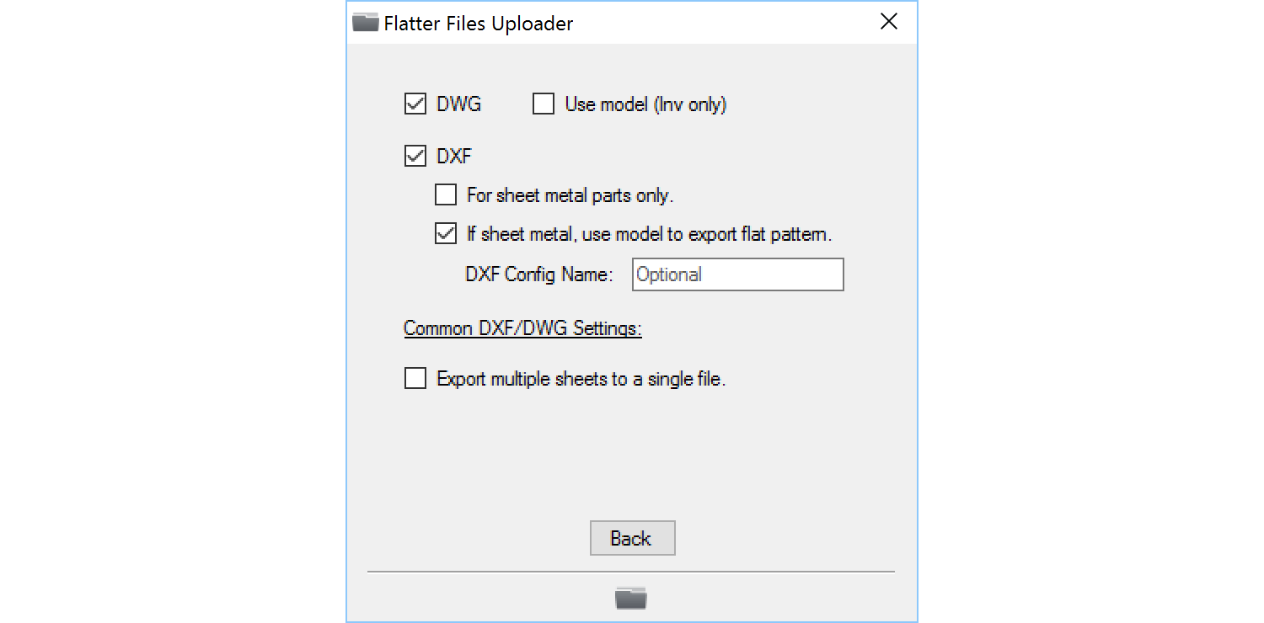Focus the DXF Config Name field

point(737,274)
